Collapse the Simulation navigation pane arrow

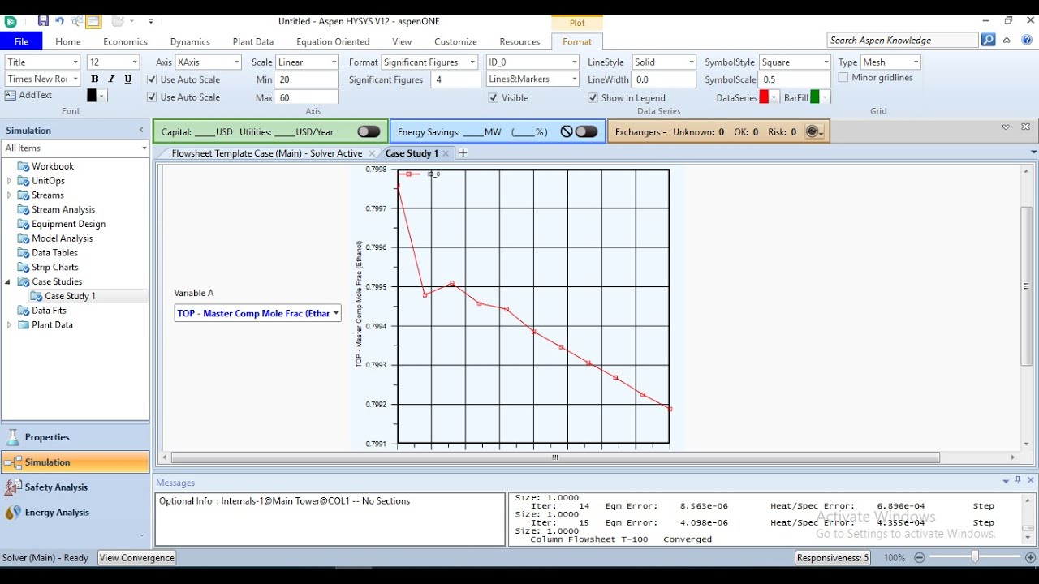[141, 131]
